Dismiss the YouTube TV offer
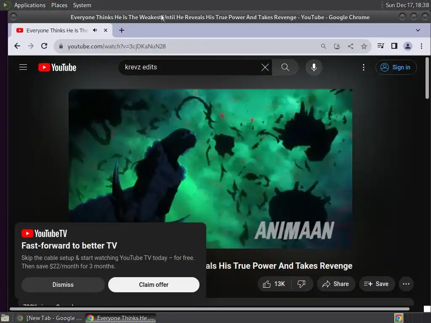 63,285
